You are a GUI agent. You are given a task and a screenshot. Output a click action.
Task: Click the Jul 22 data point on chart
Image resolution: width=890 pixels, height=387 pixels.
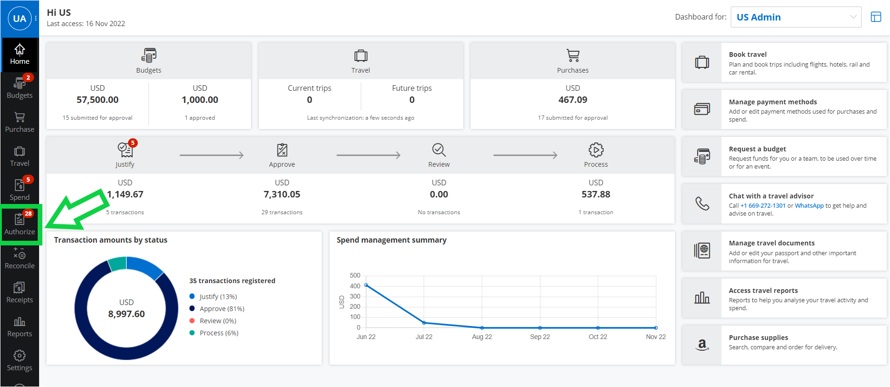point(424,323)
